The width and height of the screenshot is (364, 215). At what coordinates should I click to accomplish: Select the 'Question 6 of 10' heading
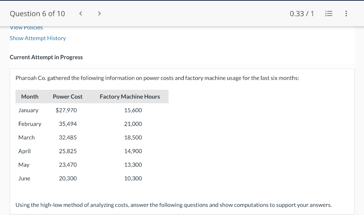(37, 14)
